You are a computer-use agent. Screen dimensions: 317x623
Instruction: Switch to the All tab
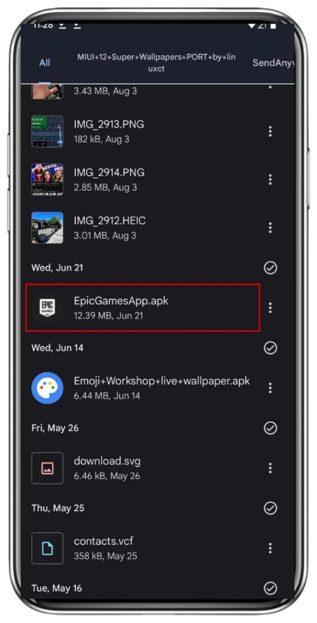point(44,63)
